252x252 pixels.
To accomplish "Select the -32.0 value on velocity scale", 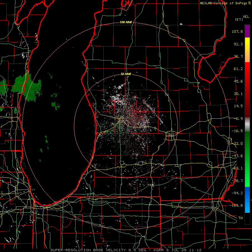I will (x=237, y=144).
